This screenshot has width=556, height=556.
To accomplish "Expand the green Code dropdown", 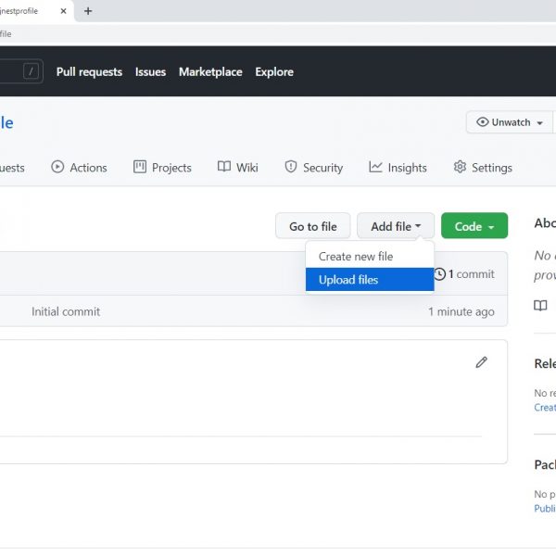I will [x=474, y=226].
